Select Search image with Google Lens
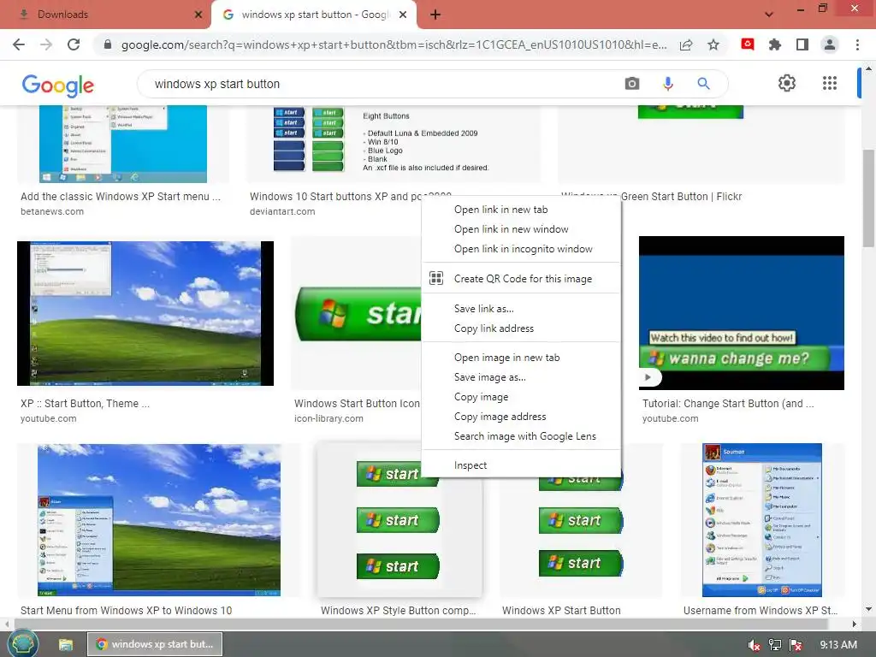 pyautogui.click(x=521, y=435)
